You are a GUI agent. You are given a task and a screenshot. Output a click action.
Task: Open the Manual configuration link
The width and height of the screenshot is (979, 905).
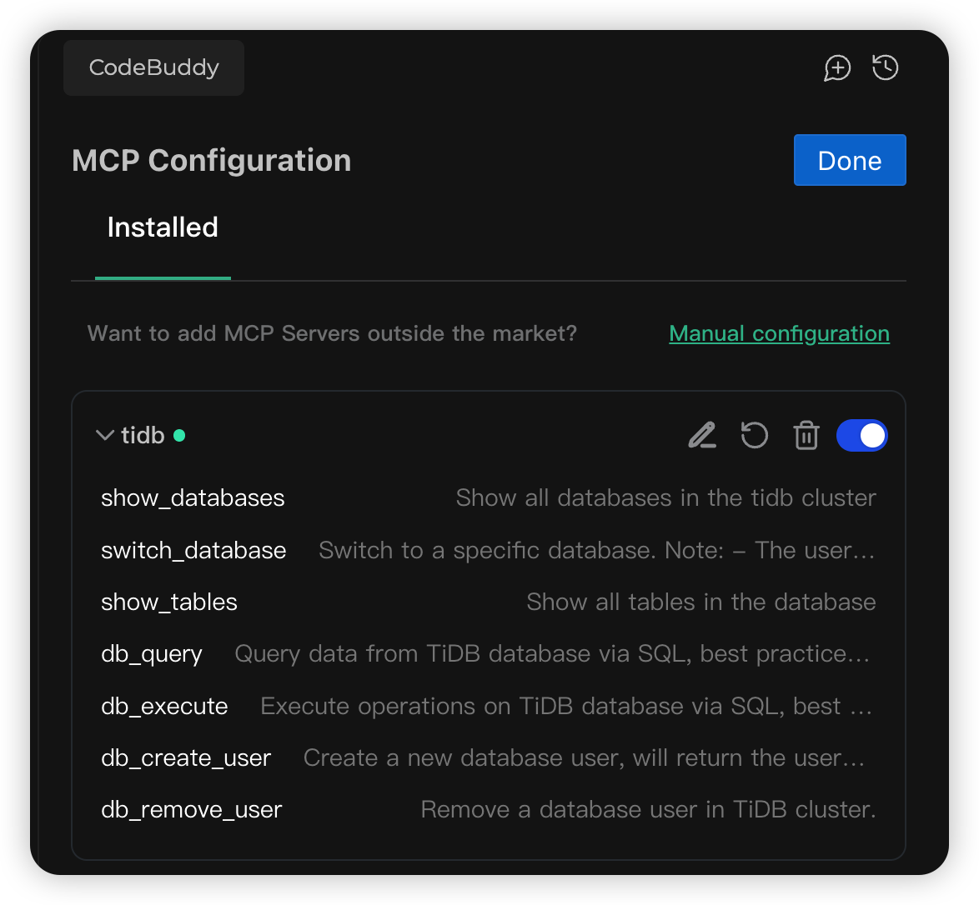[779, 333]
